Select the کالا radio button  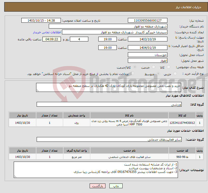[x=168, y=67]
